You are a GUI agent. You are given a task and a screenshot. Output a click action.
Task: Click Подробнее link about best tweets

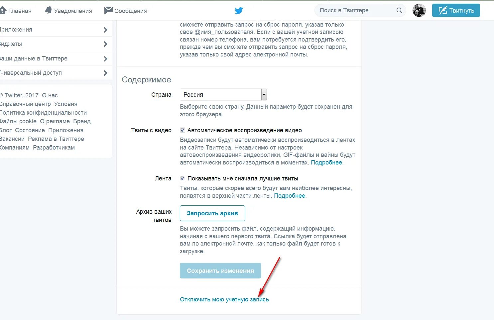point(290,196)
